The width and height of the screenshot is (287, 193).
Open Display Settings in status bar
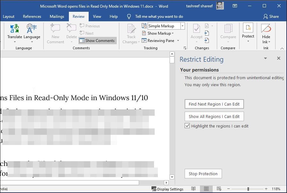pos(167,189)
